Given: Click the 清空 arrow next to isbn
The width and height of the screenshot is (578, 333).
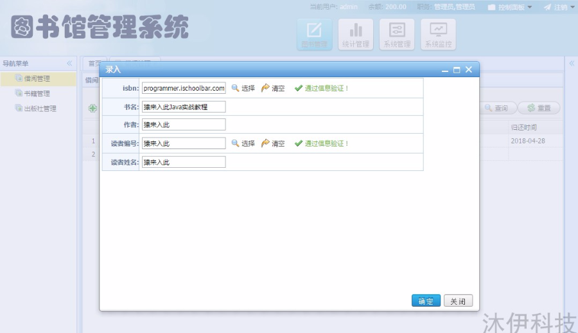Looking at the screenshot, I should coord(273,88).
